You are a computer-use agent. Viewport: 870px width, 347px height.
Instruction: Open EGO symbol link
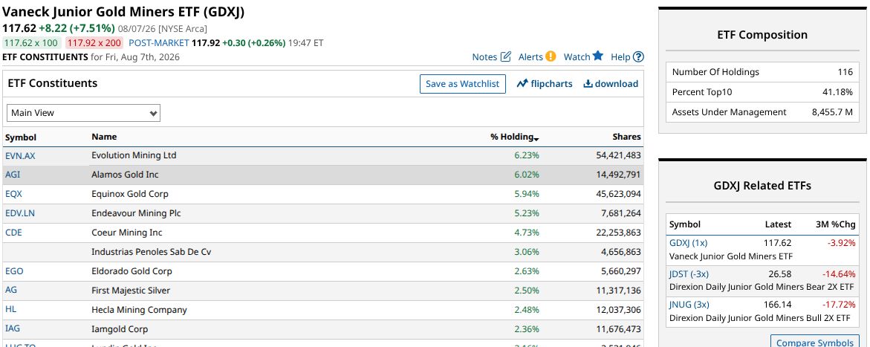point(14,271)
